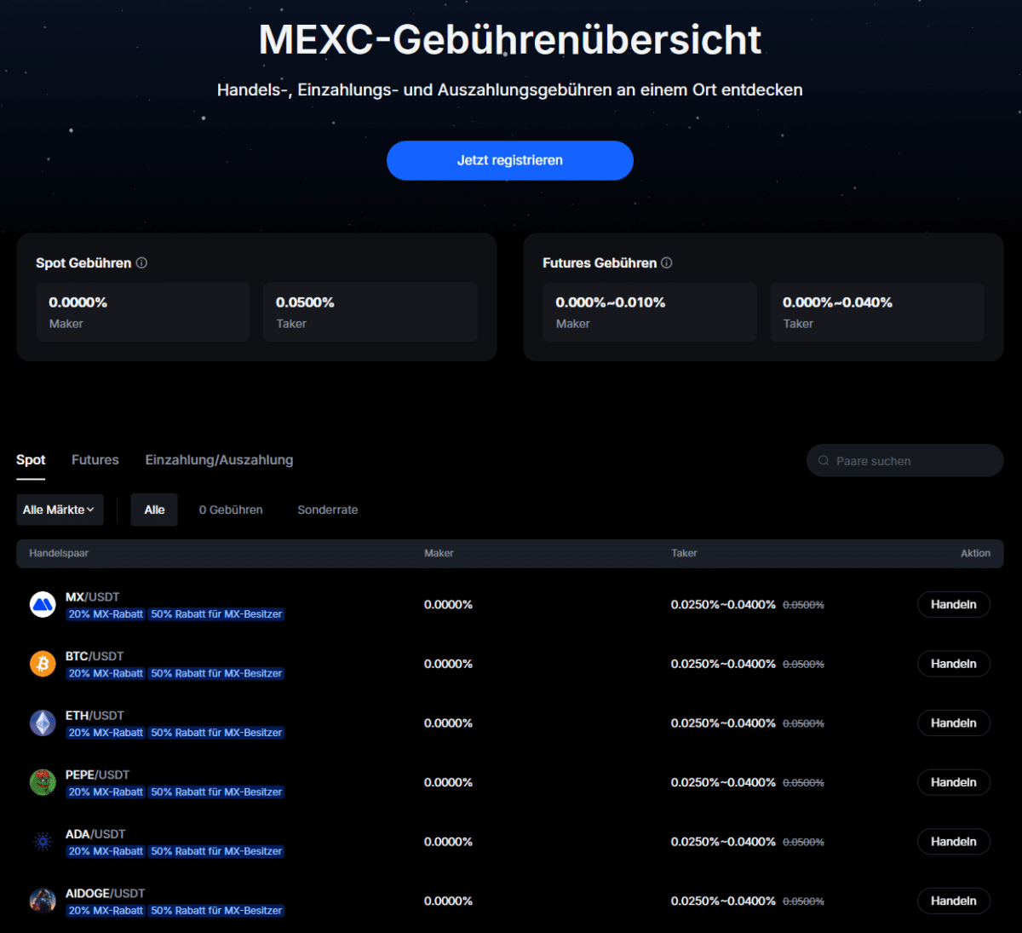Click the Ethereum logo next to ETH/USDT
The image size is (1022, 933).
click(x=43, y=723)
